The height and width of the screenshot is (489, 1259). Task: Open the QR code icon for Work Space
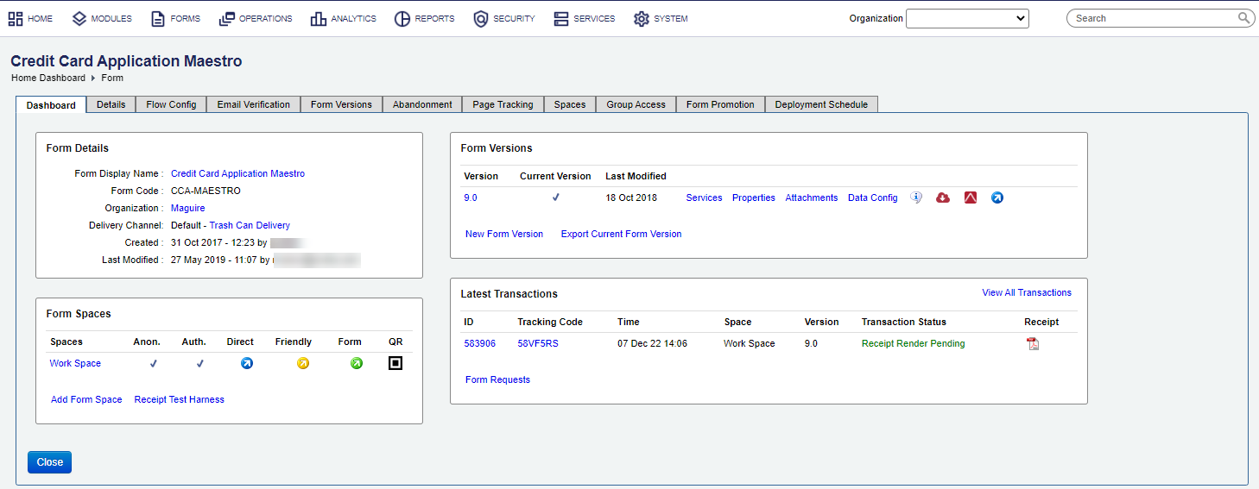[395, 363]
